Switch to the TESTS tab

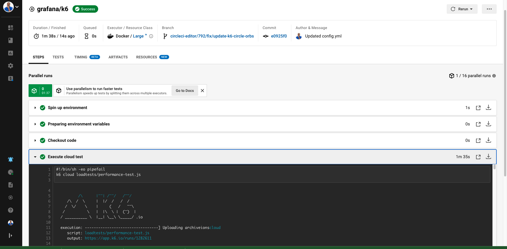point(58,57)
